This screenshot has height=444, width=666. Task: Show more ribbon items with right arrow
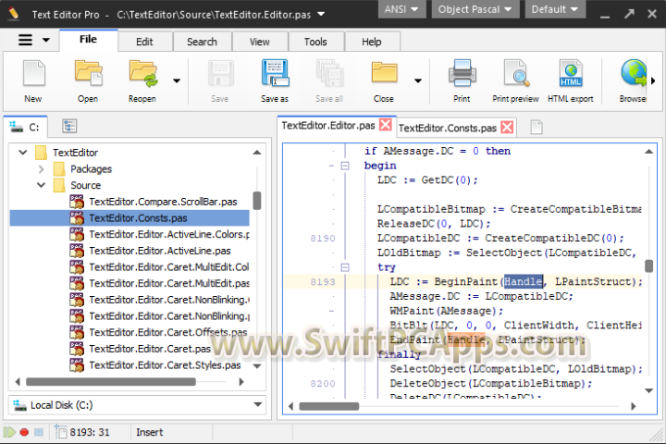click(653, 80)
